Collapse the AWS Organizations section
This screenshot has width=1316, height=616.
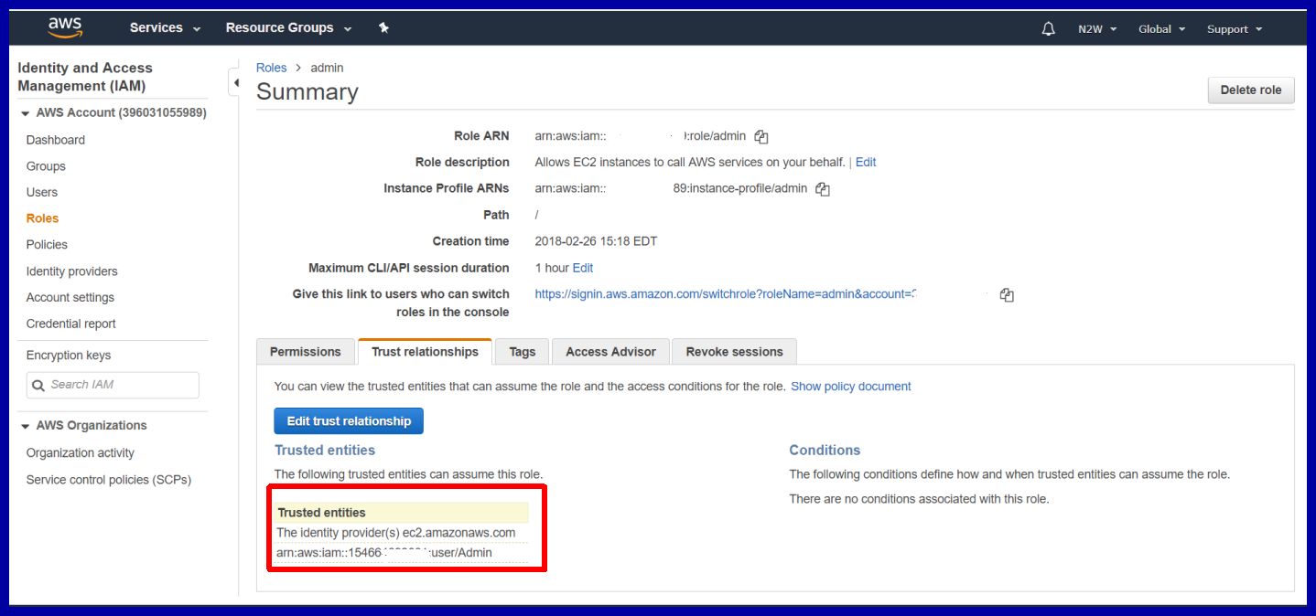(x=26, y=426)
